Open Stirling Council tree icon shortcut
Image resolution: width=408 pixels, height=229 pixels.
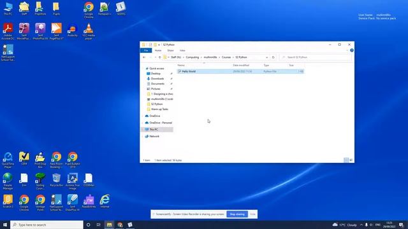pyautogui.click(x=40, y=181)
